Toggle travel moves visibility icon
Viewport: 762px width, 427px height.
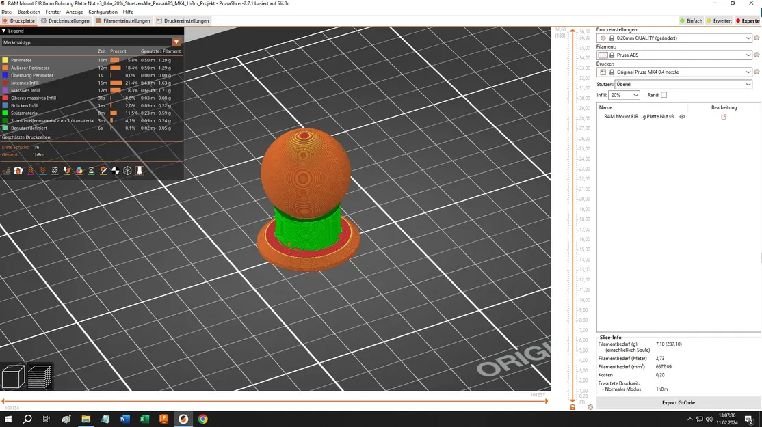7,171
